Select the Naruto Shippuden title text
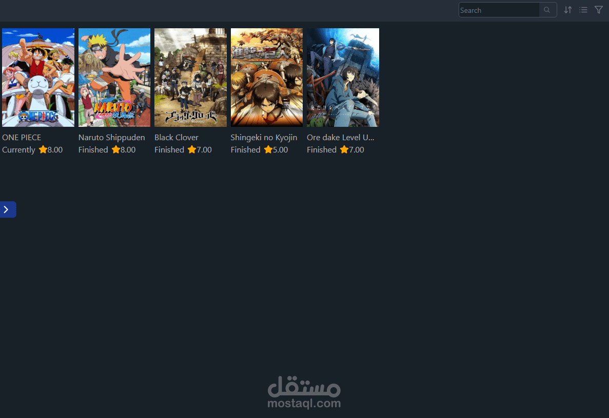This screenshot has height=418, width=609. pos(111,138)
